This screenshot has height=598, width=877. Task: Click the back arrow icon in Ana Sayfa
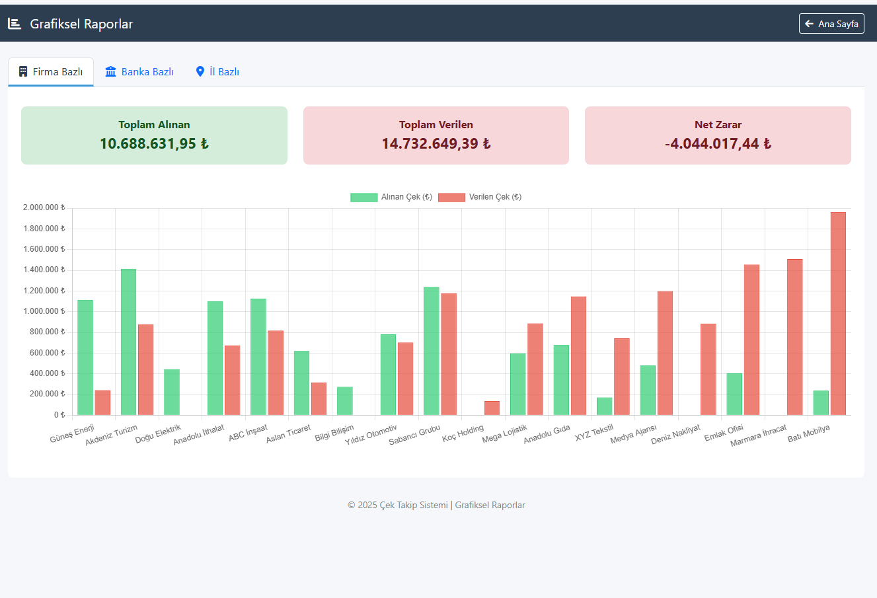tap(809, 24)
